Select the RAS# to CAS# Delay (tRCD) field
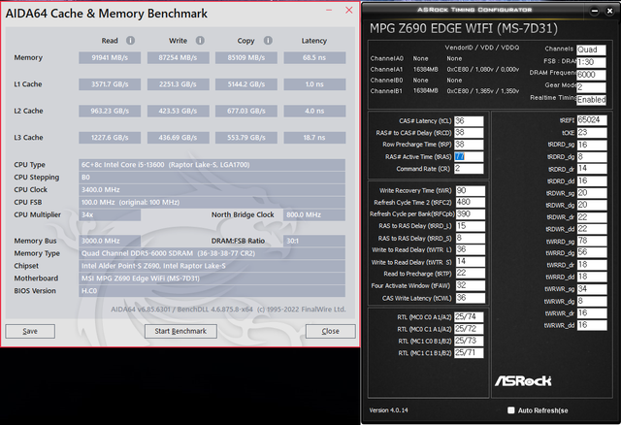This screenshot has width=621, height=425. 469,133
